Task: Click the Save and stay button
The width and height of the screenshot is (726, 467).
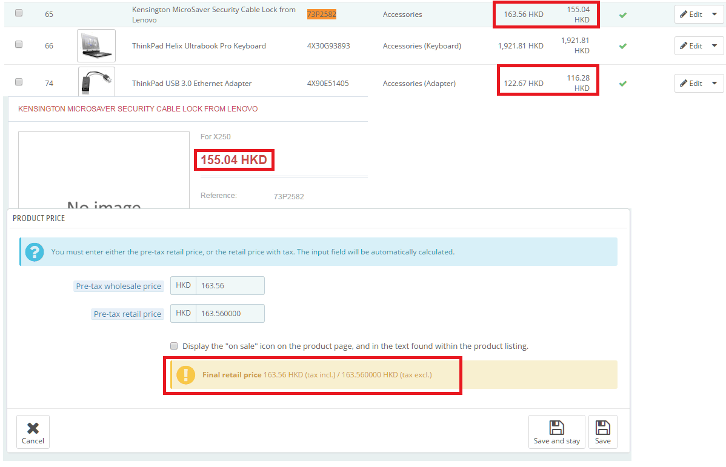Action: coord(556,432)
